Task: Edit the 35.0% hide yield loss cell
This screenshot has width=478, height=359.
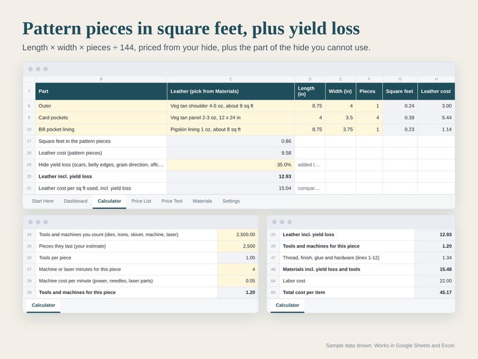Action: tap(231, 164)
